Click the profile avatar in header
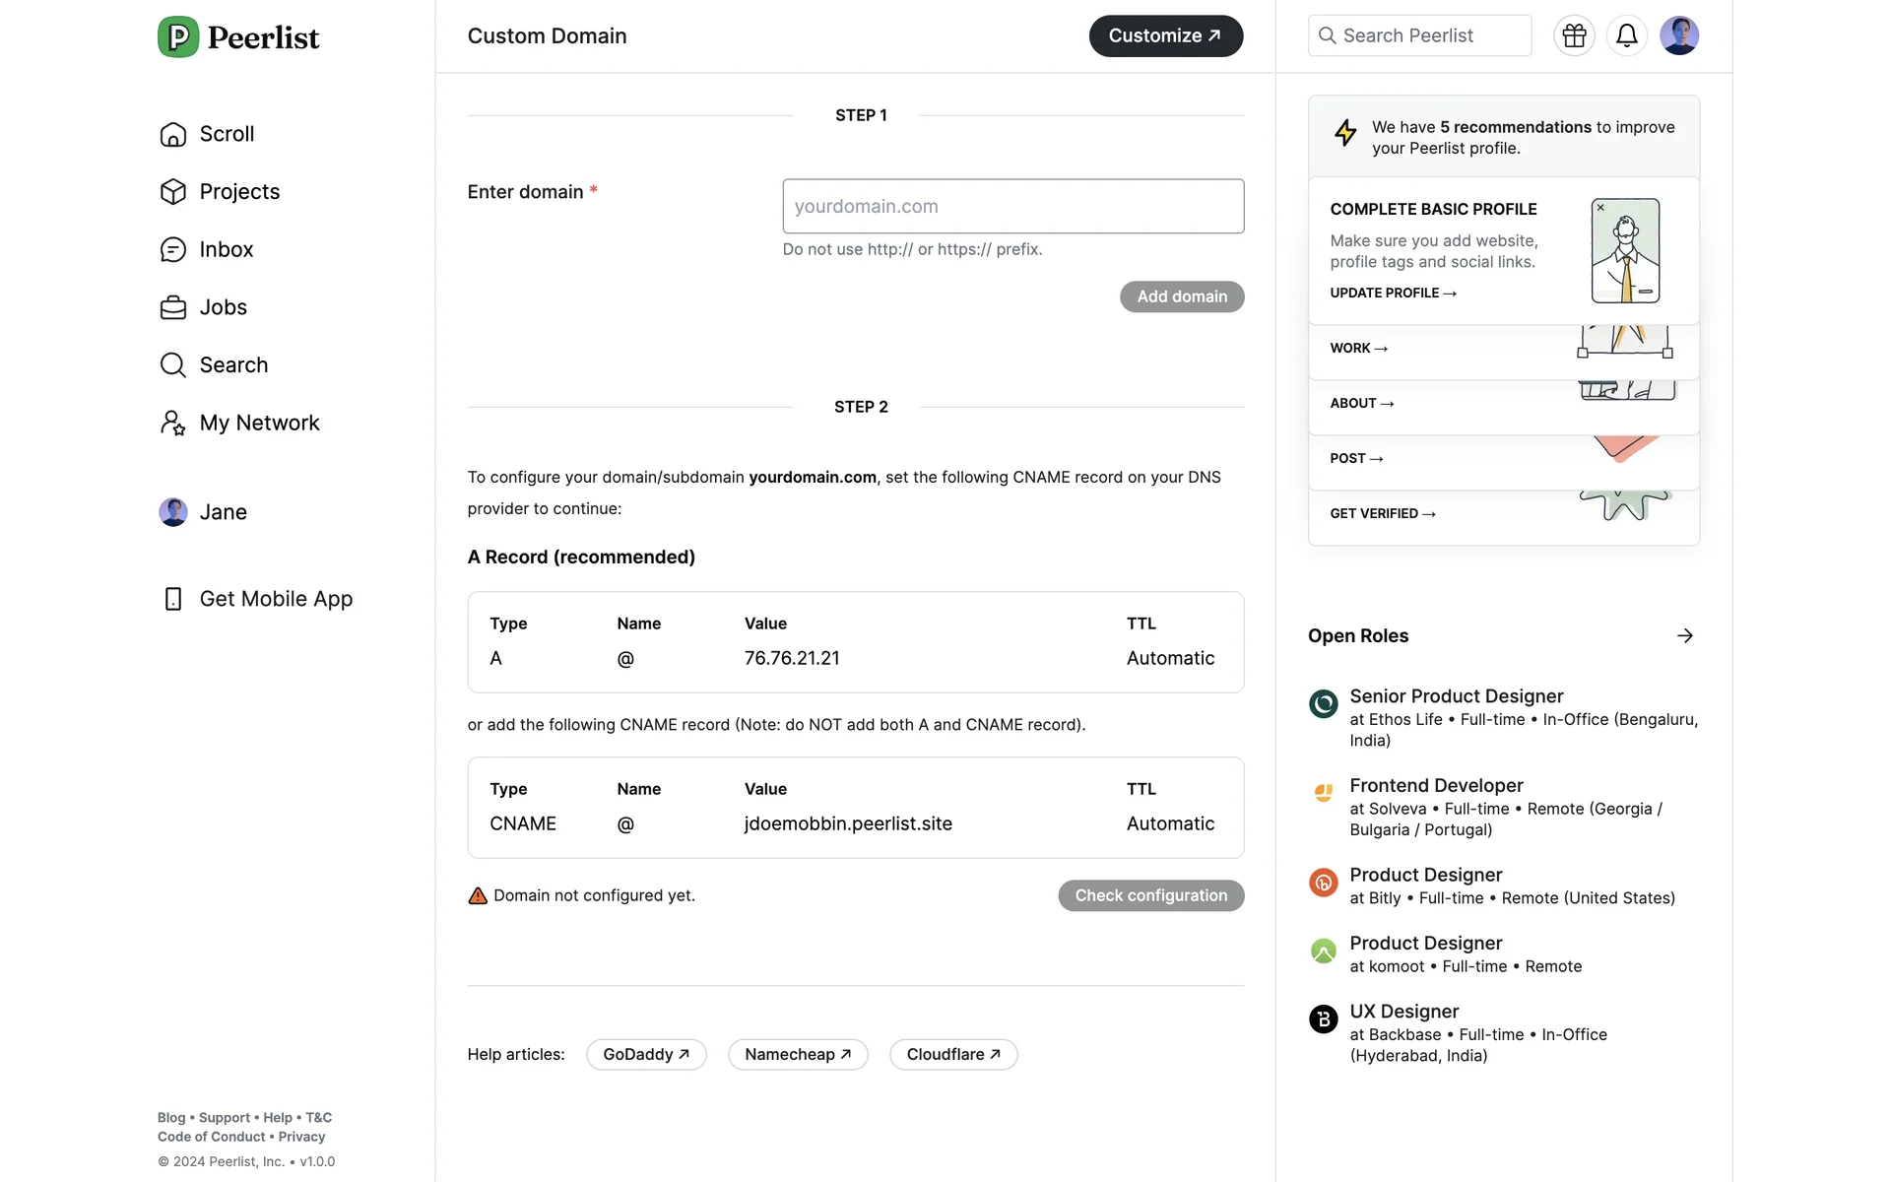 coord(1678,36)
